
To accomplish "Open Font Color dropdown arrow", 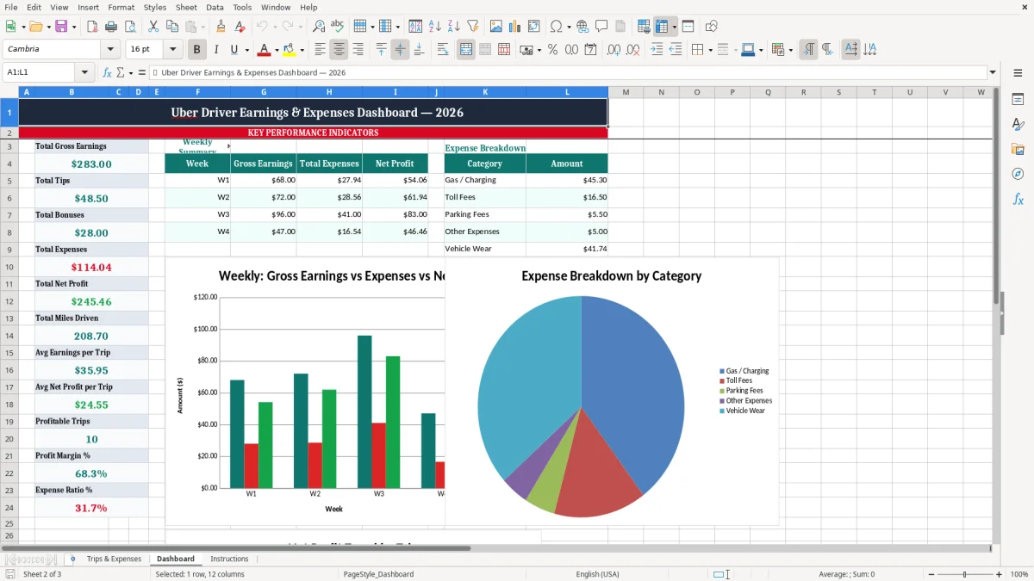I will (277, 50).
